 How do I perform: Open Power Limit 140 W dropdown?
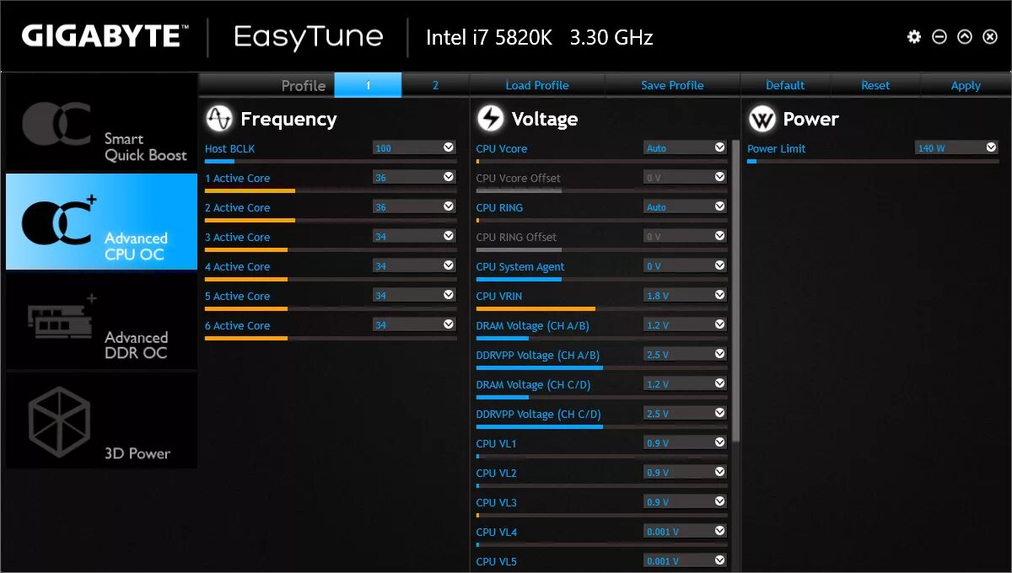click(991, 147)
